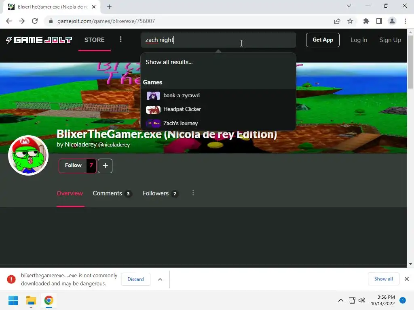Screen dimensions: 414x310
Task: Open File Explorer from taskbar
Action: point(31,300)
